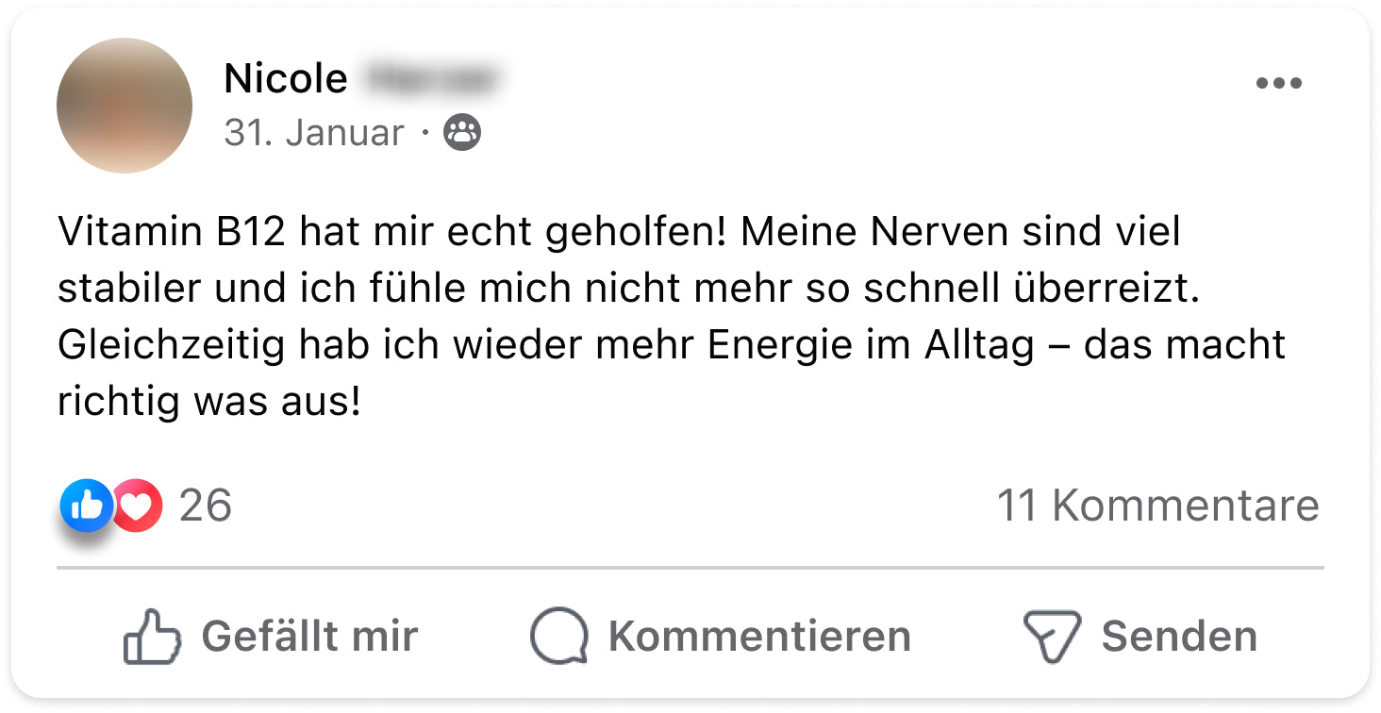Click the red heart reaction icon
The height and width of the screenshot is (713, 1381).
pyautogui.click(x=139, y=506)
